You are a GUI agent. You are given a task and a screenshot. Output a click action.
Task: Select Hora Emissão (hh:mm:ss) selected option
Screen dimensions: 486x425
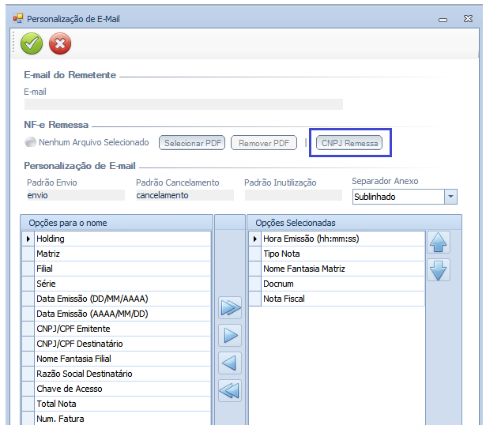click(343, 239)
